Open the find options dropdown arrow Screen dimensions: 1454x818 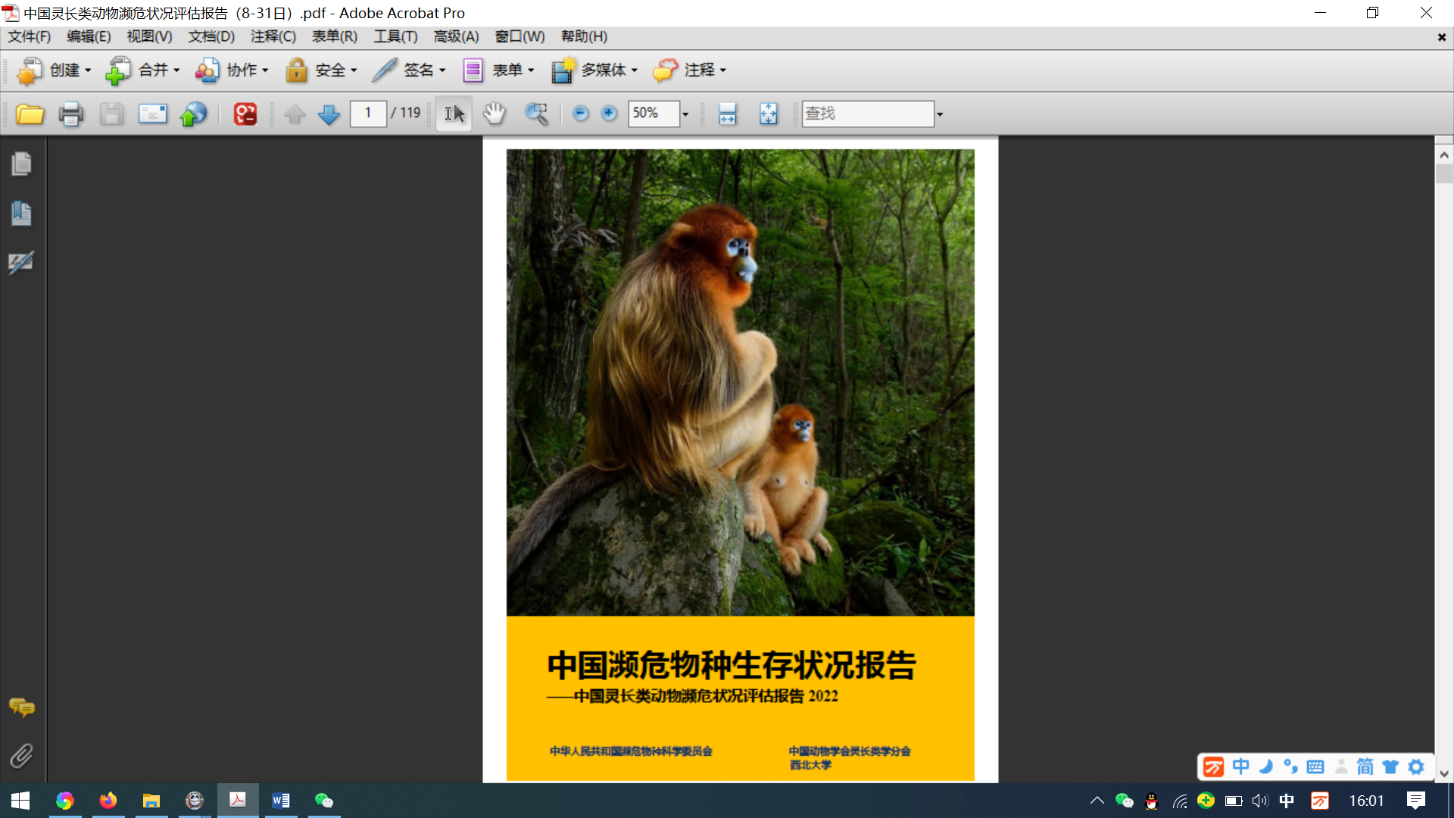point(940,114)
